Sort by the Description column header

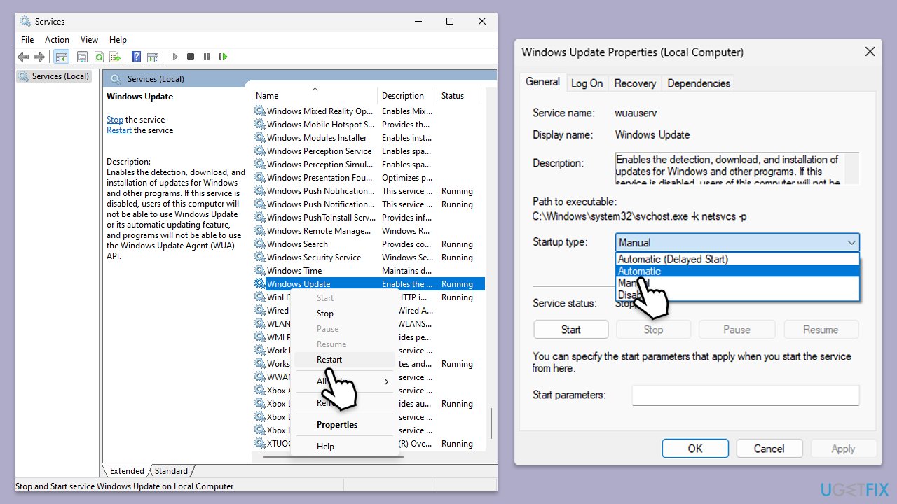coord(407,96)
